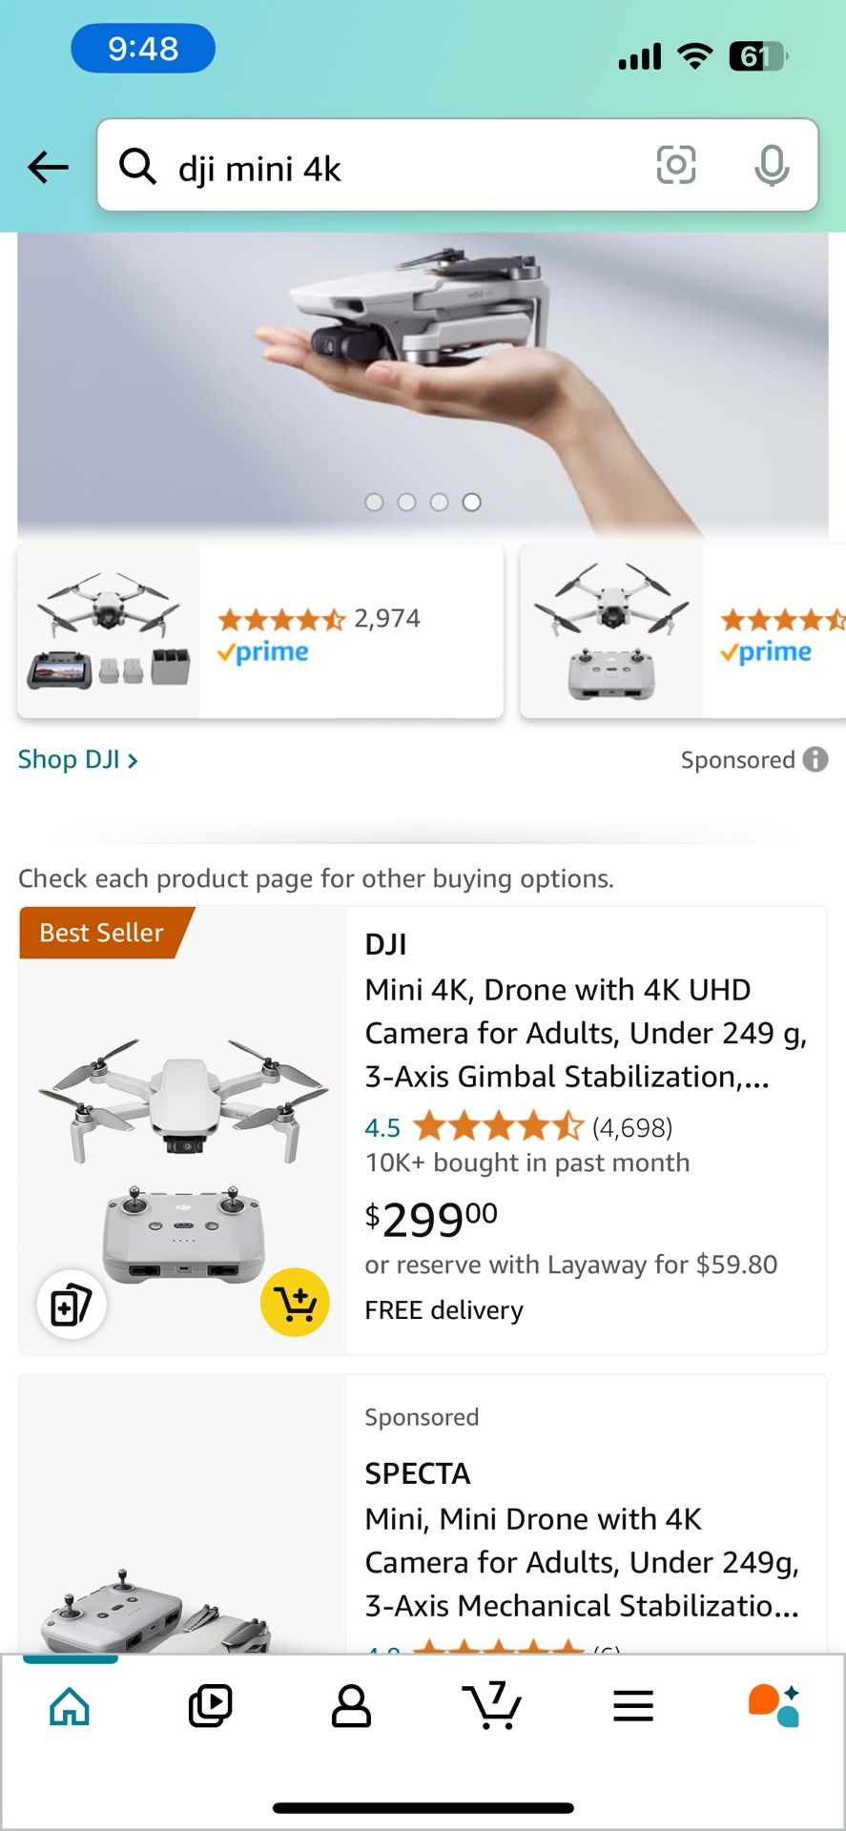846x1831 pixels.
Task: Add DJI Mini 4K to cart
Action: pyautogui.click(x=295, y=1302)
